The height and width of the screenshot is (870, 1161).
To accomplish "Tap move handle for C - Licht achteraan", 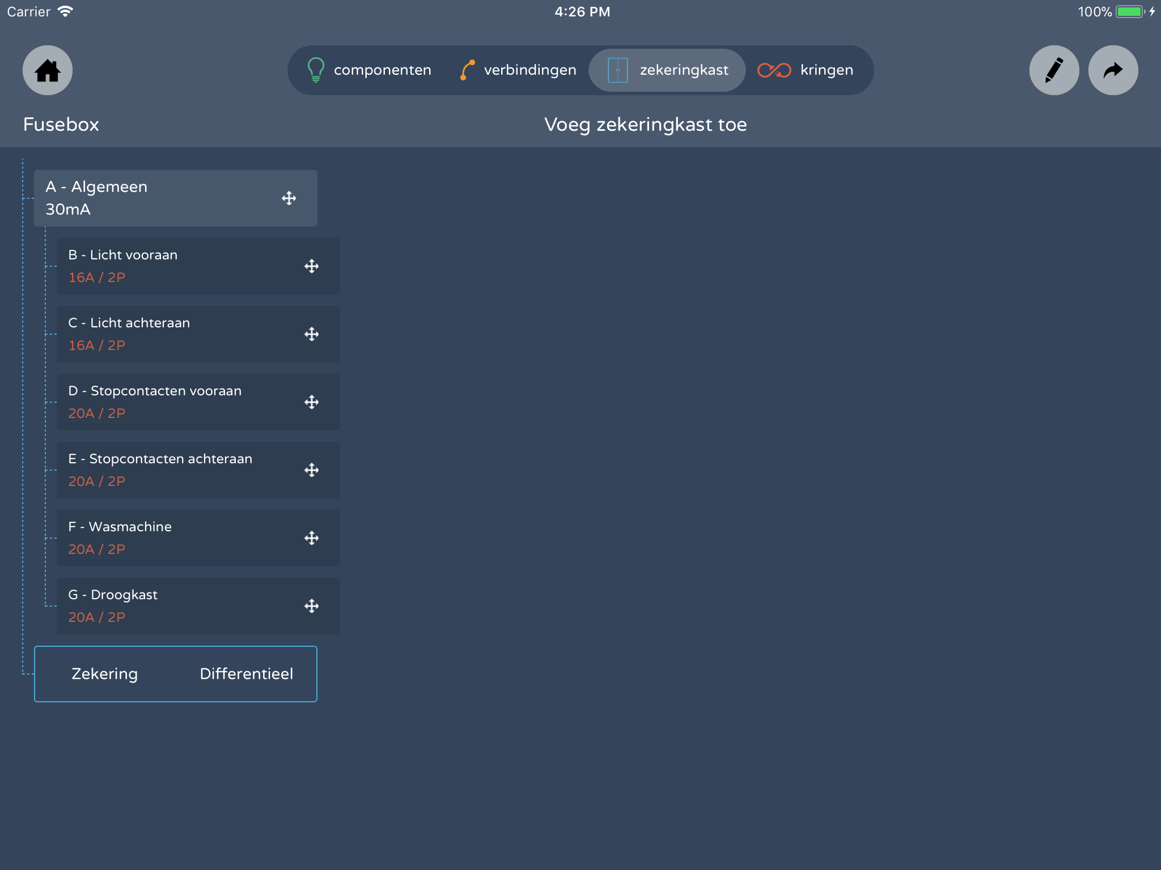I will point(312,334).
